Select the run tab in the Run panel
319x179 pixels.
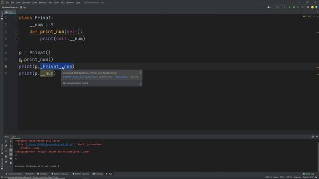(15, 137)
